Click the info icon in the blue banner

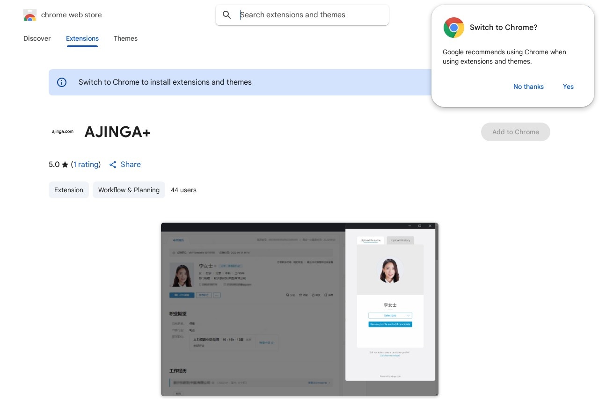pos(62,82)
